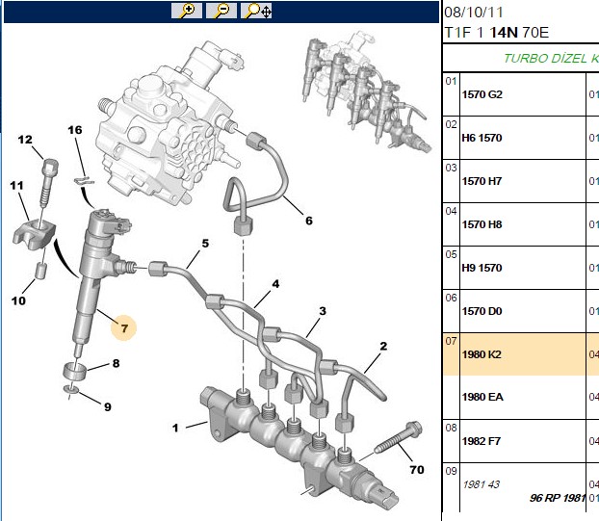The width and height of the screenshot is (599, 521).
Task: Click callout number 11 clamp label
Action: pyautogui.click(x=16, y=186)
